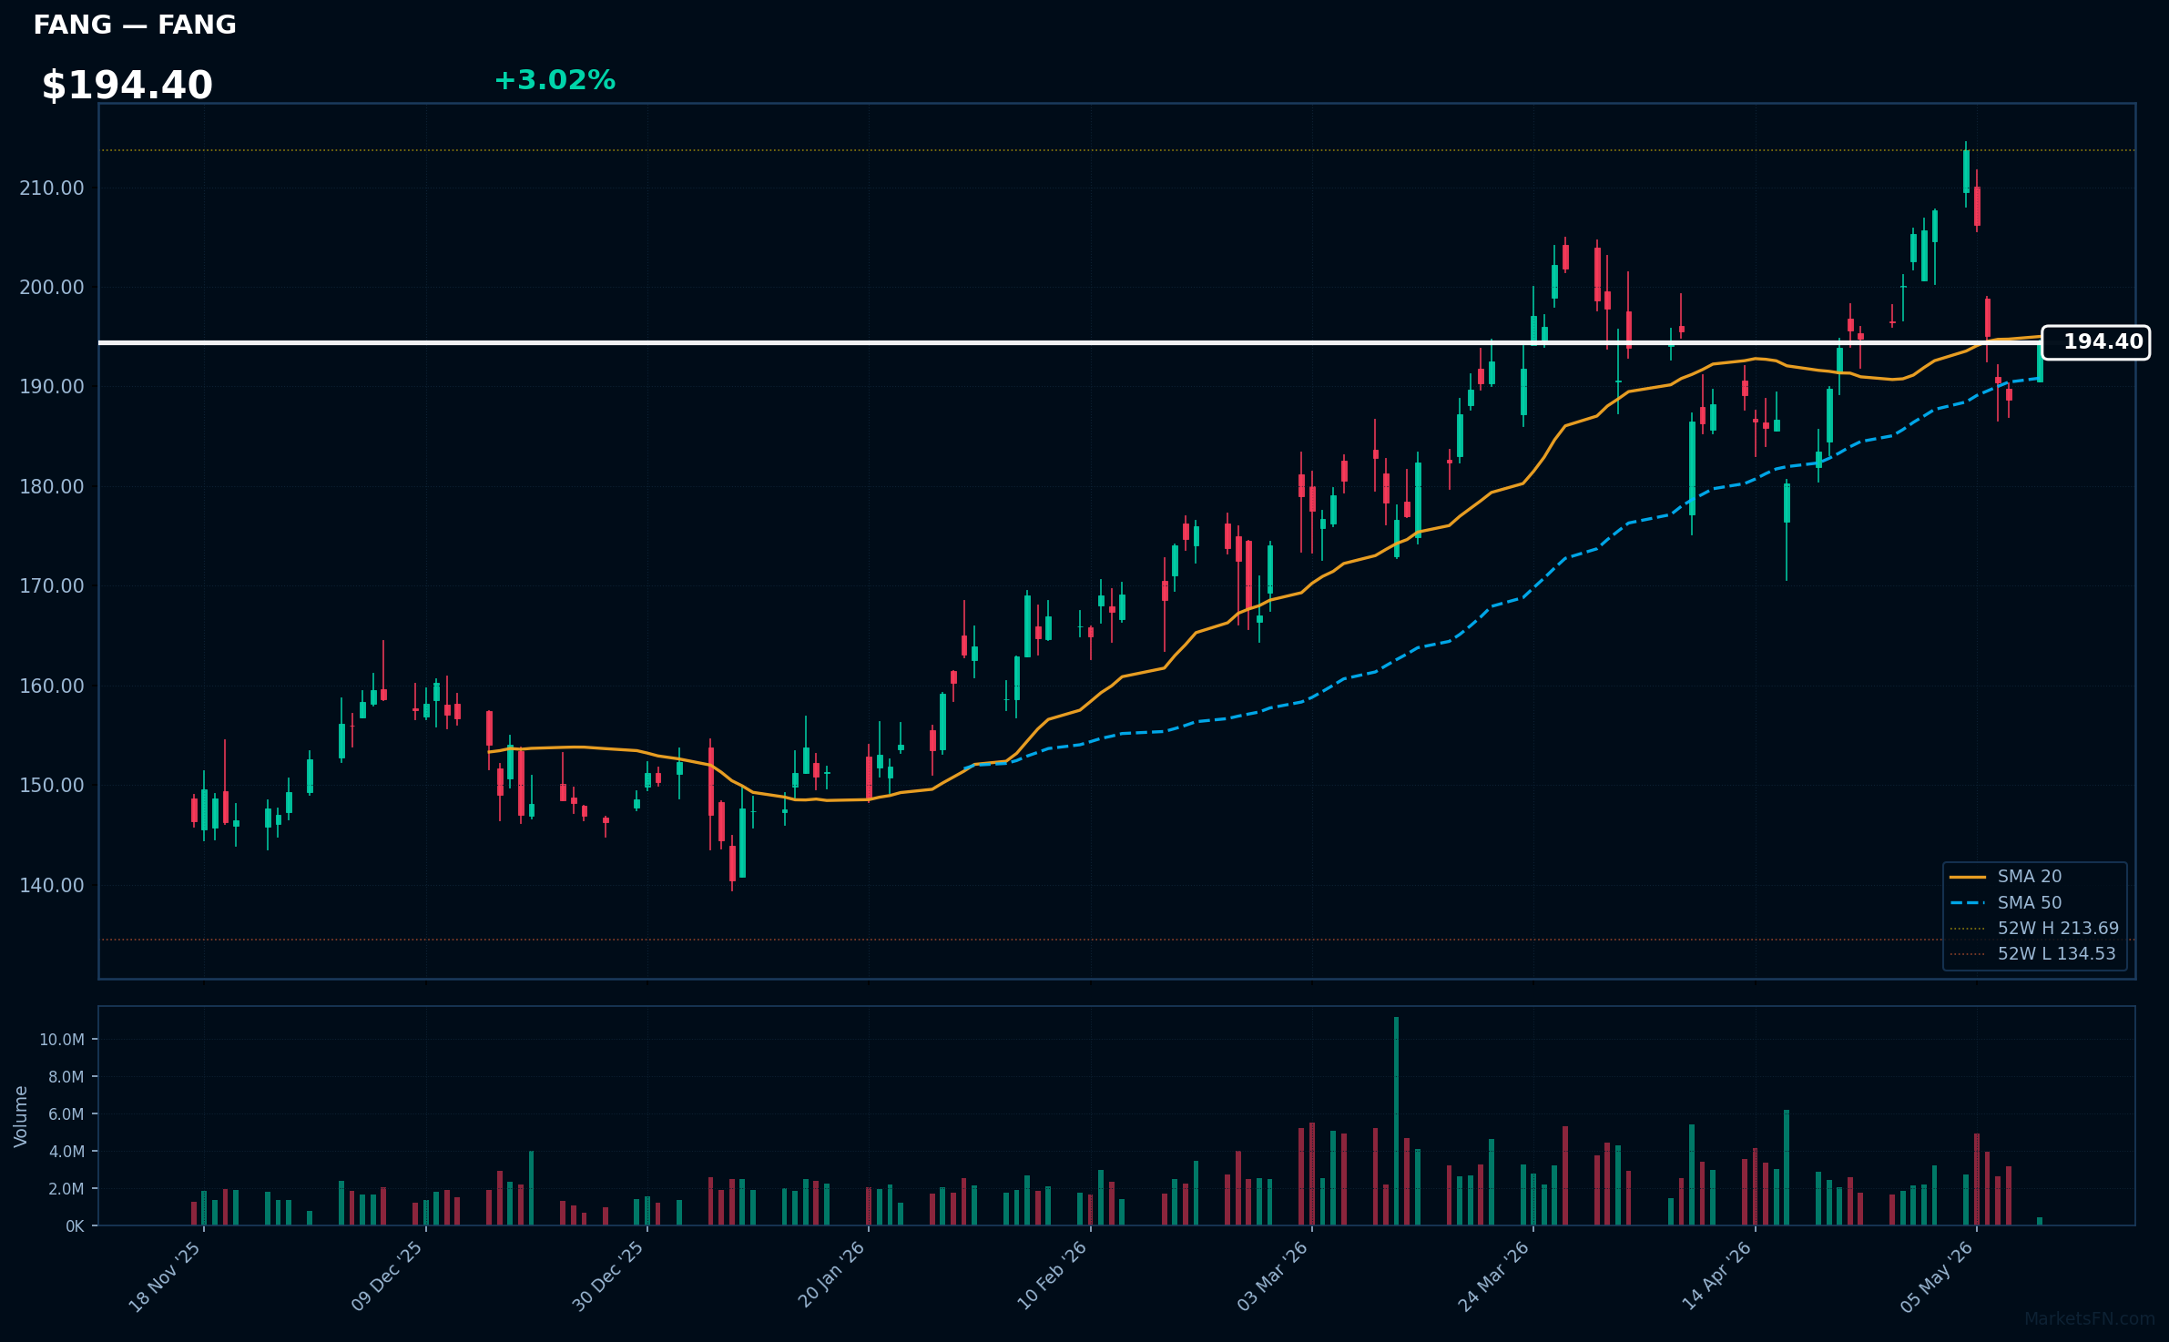
Task: Click the 2.0M volume axis label
Action: 66,1189
